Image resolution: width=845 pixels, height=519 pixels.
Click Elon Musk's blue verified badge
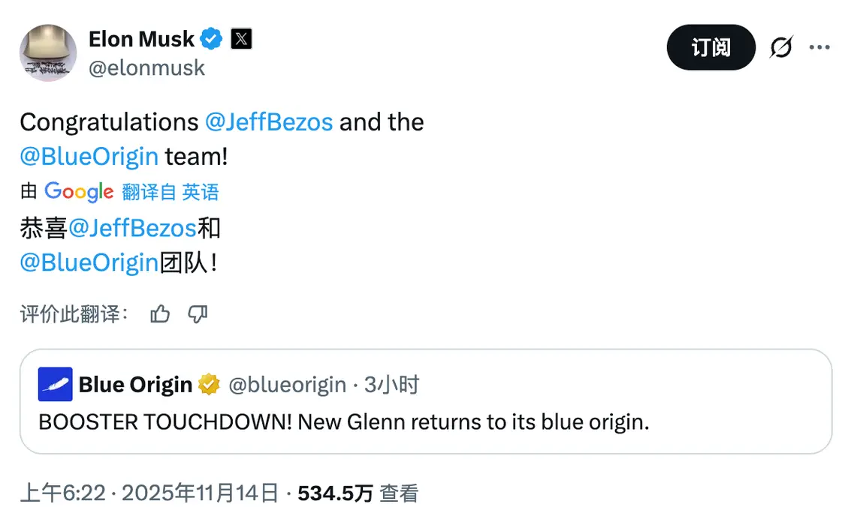(210, 38)
